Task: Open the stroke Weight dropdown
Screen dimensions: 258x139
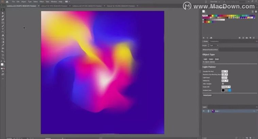Action: point(218,46)
